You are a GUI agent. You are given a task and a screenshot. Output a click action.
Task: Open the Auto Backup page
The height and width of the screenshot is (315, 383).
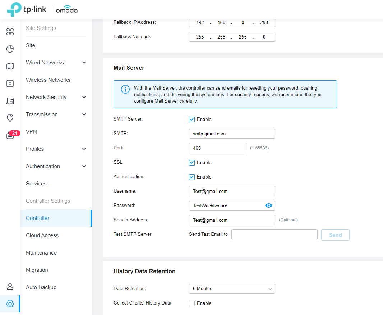[x=41, y=287]
